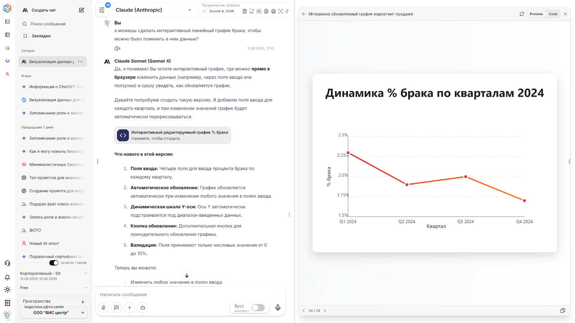The width and height of the screenshot is (575, 323).
Task: Open the Закладки bookmarks item
Action: point(41,36)
